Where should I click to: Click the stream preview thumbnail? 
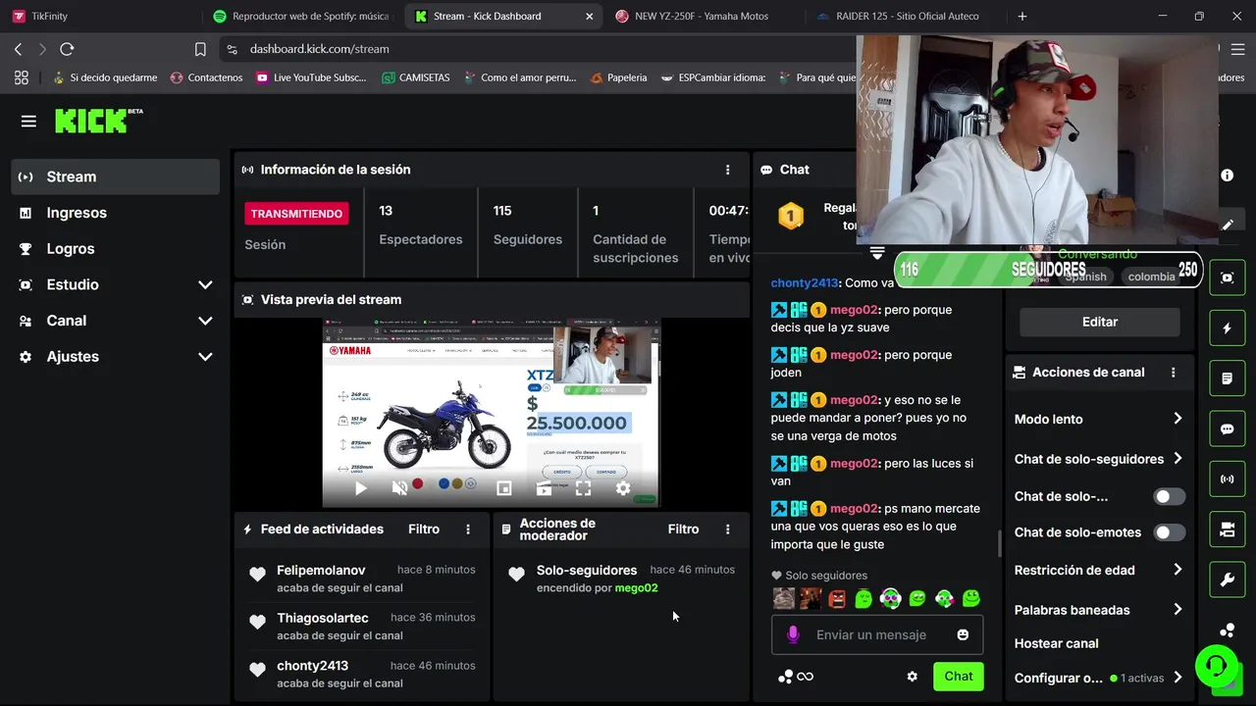coord(492,413)
